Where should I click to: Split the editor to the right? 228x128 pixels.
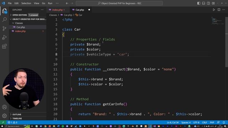point(219,10)
